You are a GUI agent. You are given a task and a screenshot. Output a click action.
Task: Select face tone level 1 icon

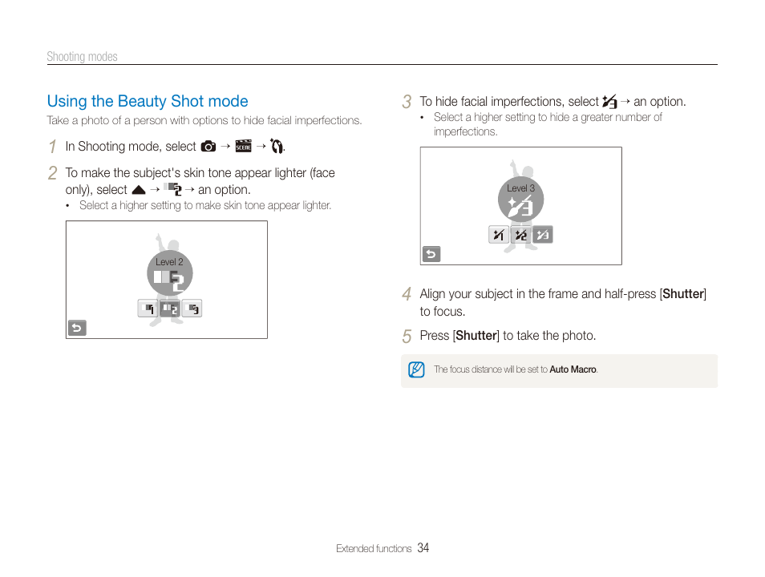pos(148,309)
